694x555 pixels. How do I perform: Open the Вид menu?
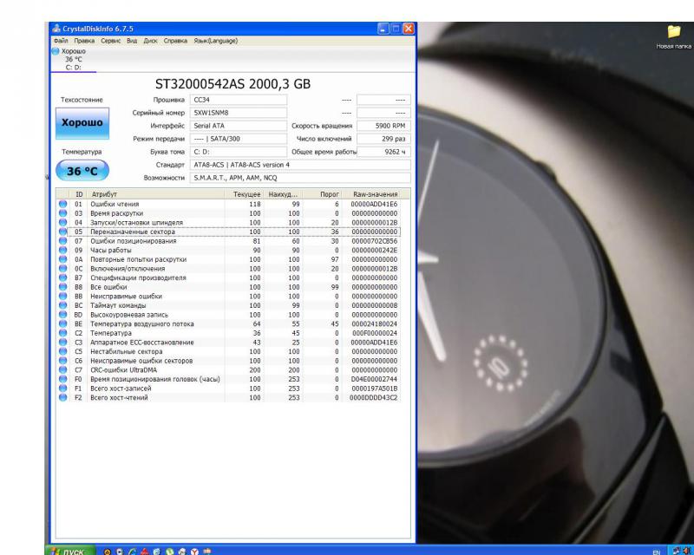click(x=132, y=41)
